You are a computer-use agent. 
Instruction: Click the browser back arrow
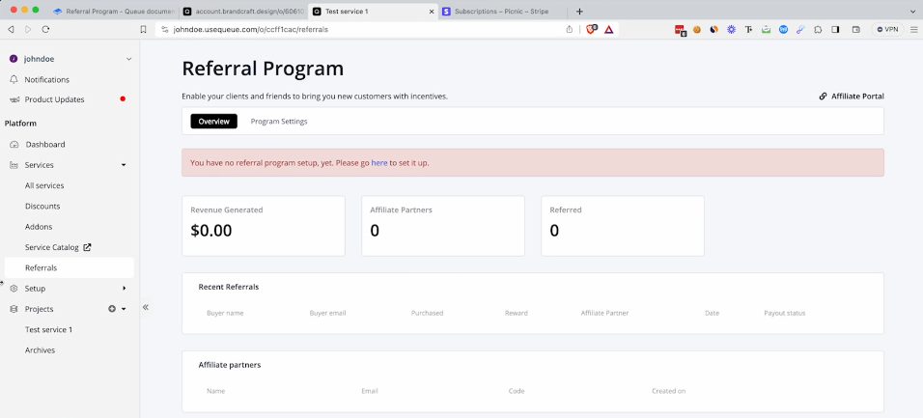(x=11, y=29)
